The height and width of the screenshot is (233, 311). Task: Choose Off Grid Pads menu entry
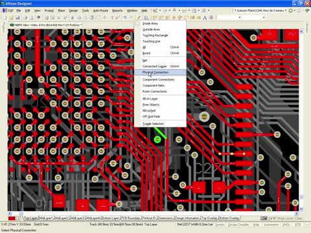[160, 116]
